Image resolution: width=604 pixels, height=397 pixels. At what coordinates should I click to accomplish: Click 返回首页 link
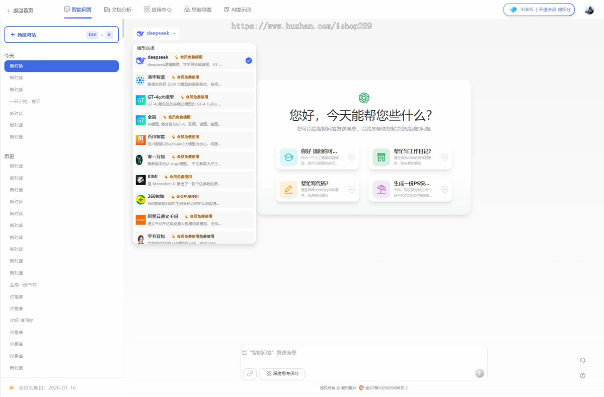(20, 10)
